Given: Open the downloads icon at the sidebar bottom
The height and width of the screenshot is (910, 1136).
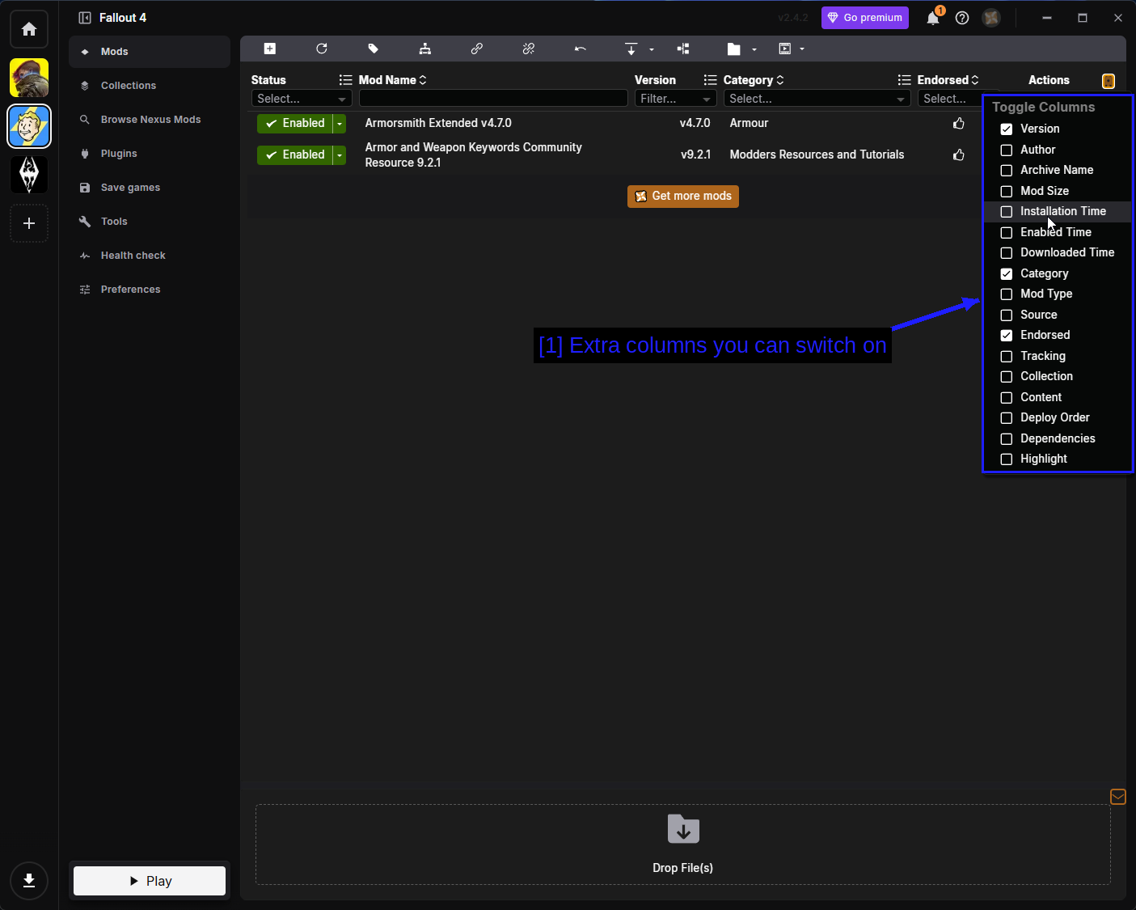Looking at the screenshot, I should click(29, 881).
